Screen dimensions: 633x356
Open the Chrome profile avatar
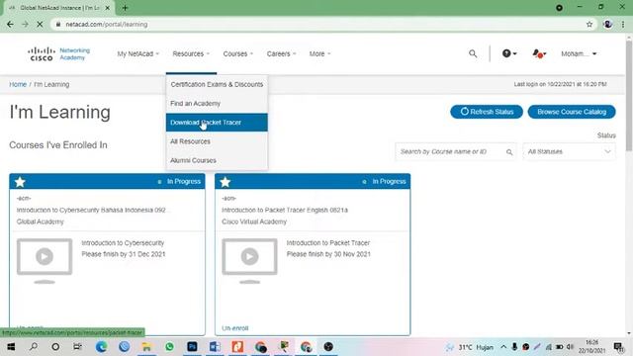[607, 24]
